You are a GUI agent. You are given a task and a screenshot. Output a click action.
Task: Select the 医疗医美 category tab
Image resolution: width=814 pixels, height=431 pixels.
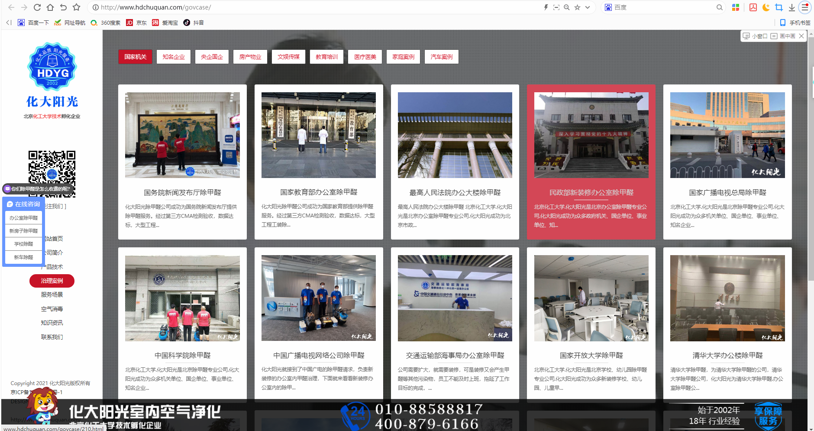[365, 57]
